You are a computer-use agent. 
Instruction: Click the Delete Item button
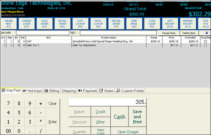189,33
